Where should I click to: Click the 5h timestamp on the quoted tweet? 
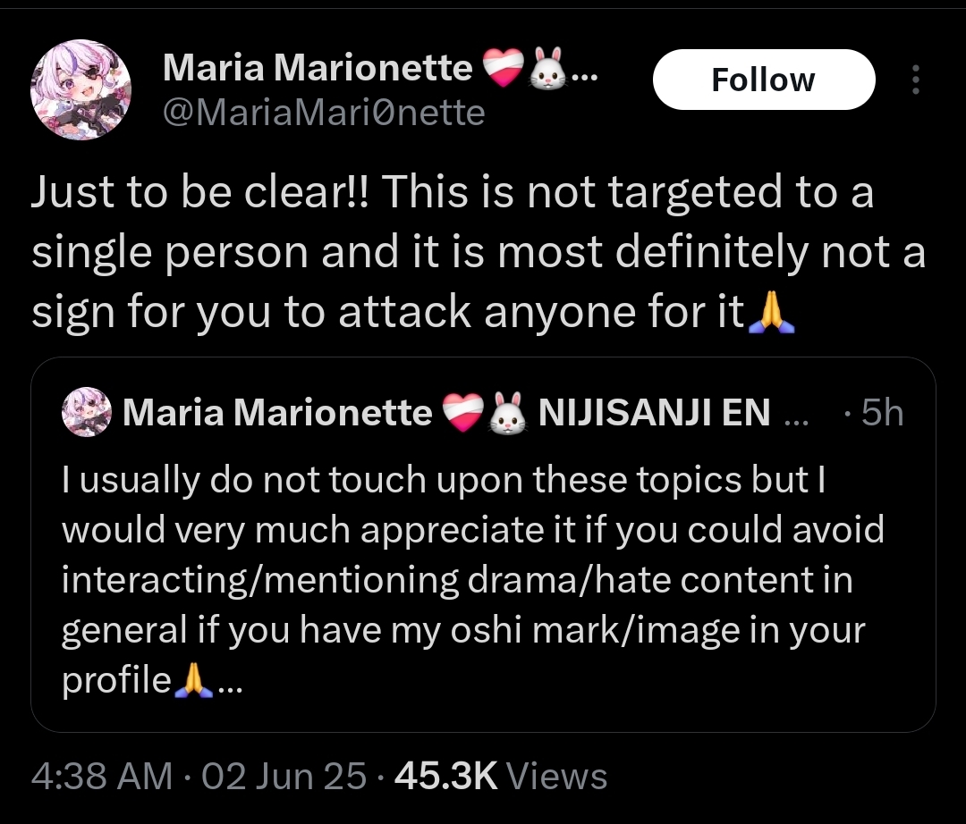pos(882,413)
